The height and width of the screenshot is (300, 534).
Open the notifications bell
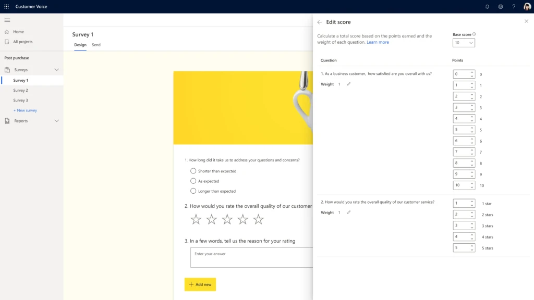click(x=487, y=6)
